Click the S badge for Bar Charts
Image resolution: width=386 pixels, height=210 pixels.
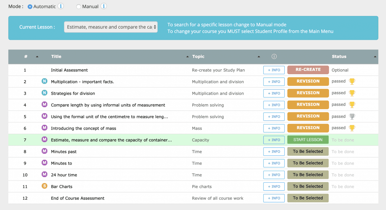pos(44,186)
